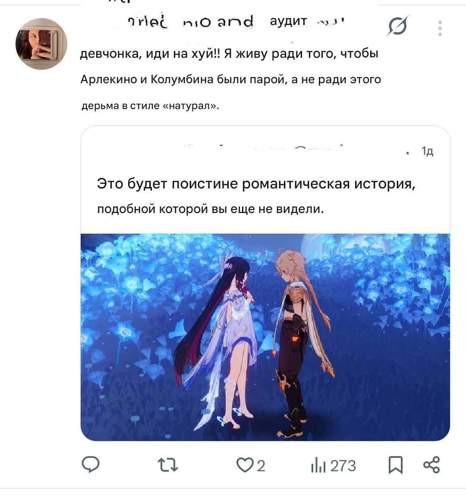Tap the repost arrows icon

[x=168, y=465]
